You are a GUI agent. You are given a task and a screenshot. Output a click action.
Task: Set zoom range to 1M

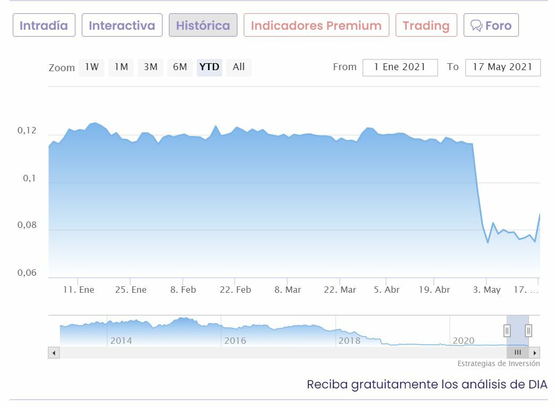click(122, 67)
